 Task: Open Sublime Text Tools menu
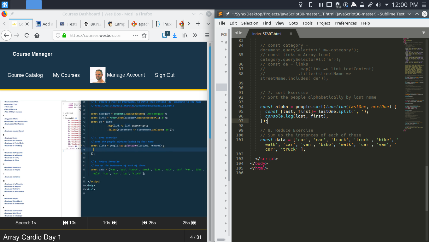tap(307, 23)
